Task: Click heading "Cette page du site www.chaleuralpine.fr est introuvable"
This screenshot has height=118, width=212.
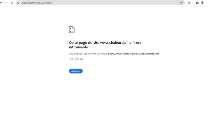Action: tap(105, 45)
